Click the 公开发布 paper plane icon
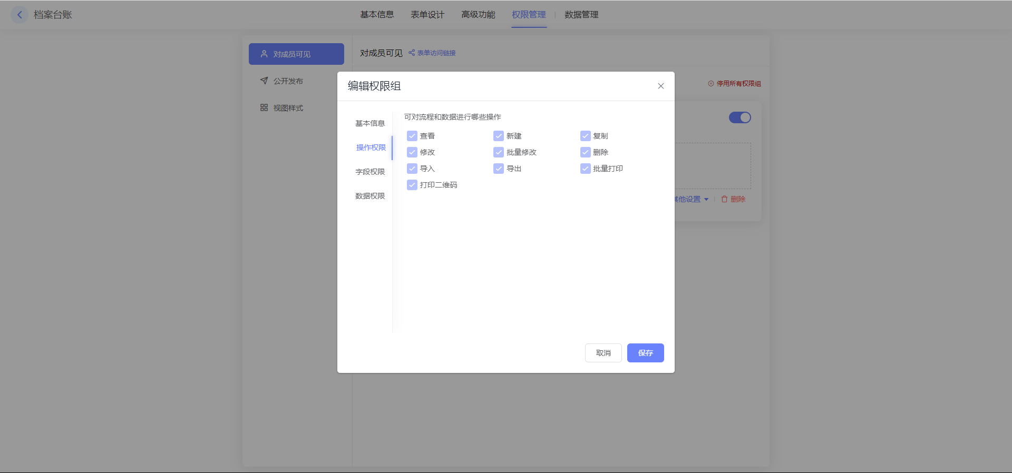The height and width of the screenshot is (473, 1012). pyautogui.click(x=264, y=81)
